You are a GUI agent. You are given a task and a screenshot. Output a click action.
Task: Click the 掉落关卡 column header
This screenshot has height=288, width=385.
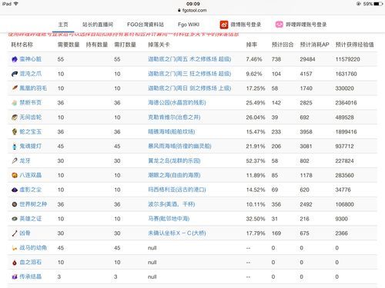159,45
